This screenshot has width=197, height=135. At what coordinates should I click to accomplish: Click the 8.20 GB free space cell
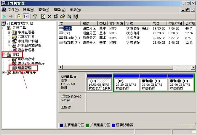tap(174, 33)
